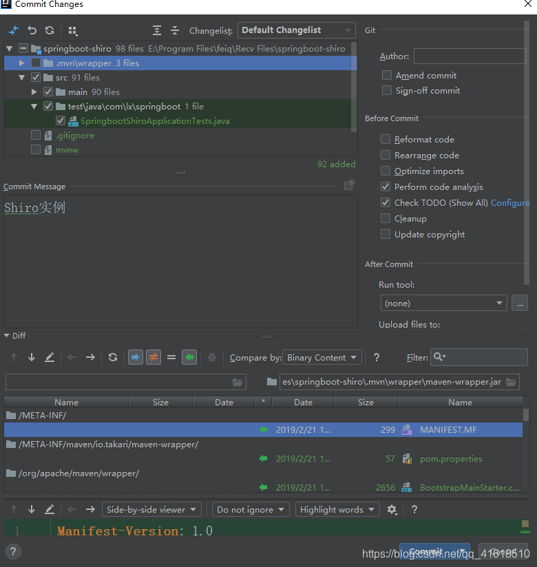Open the Default Changelist dropdown

click(296, 30)
